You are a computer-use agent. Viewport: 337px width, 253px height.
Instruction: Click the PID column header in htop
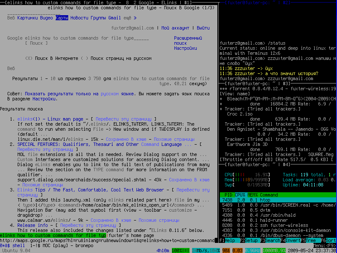click(228, 195)
